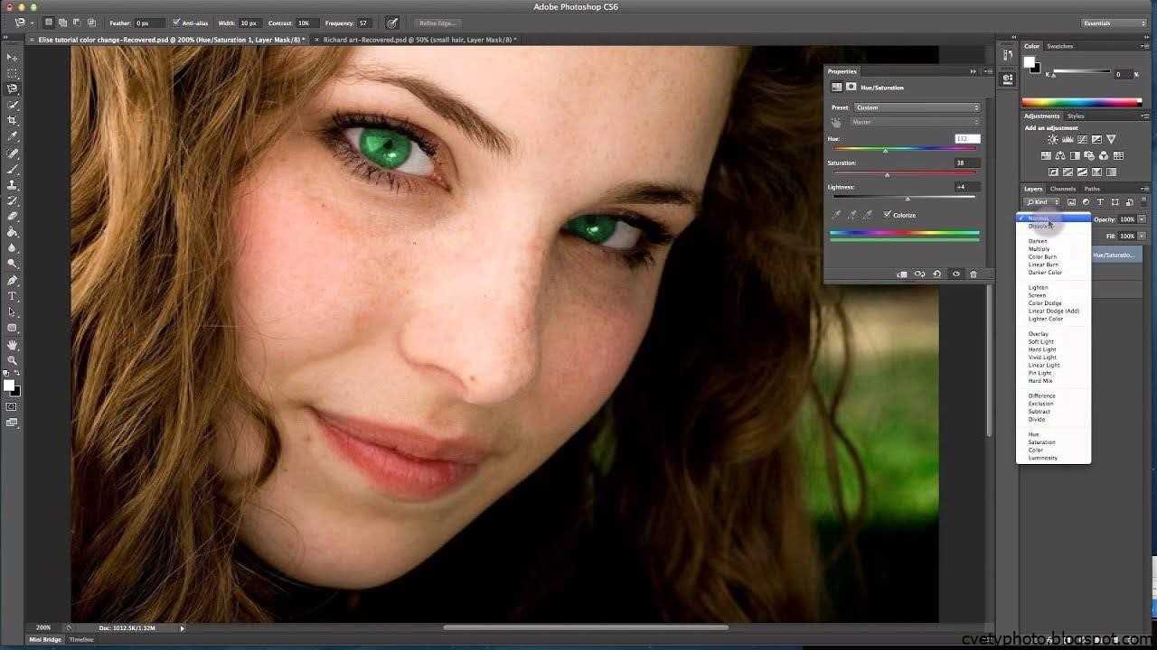Enable tablet pen pressure for width

click(x=391, y=23)
